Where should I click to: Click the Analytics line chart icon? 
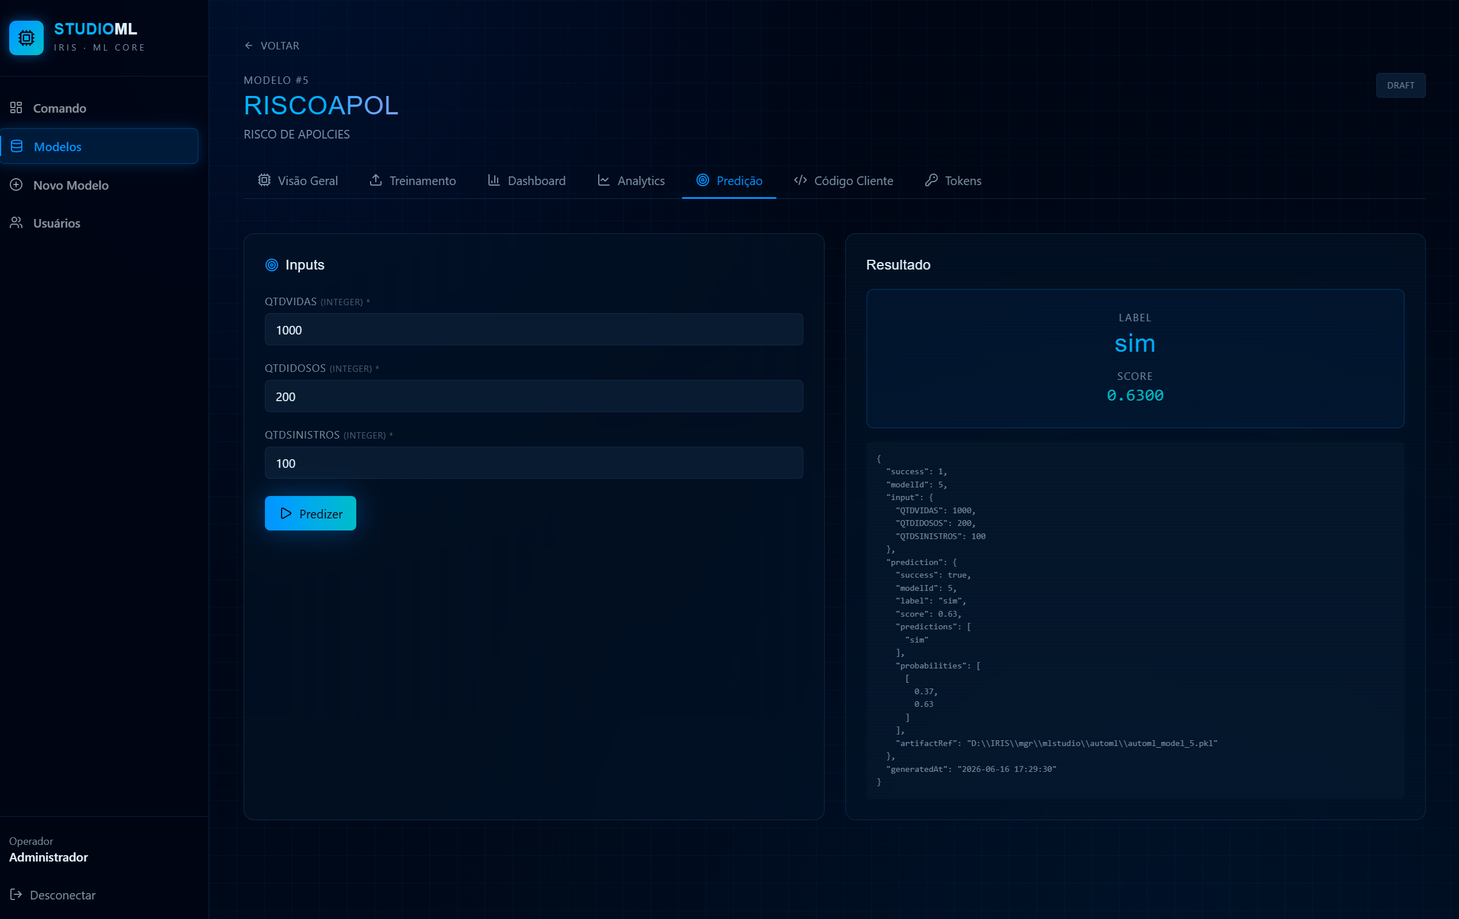(x=603, y=180)
